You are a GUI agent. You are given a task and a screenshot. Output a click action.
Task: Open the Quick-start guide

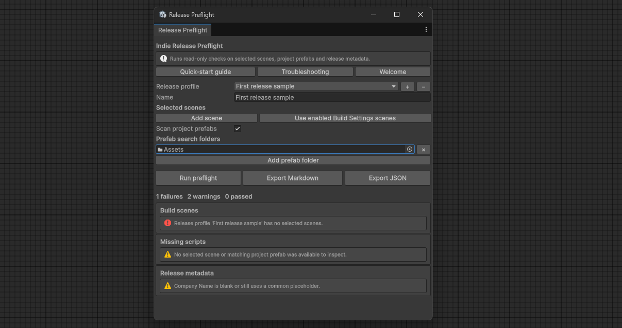[206, 72]
